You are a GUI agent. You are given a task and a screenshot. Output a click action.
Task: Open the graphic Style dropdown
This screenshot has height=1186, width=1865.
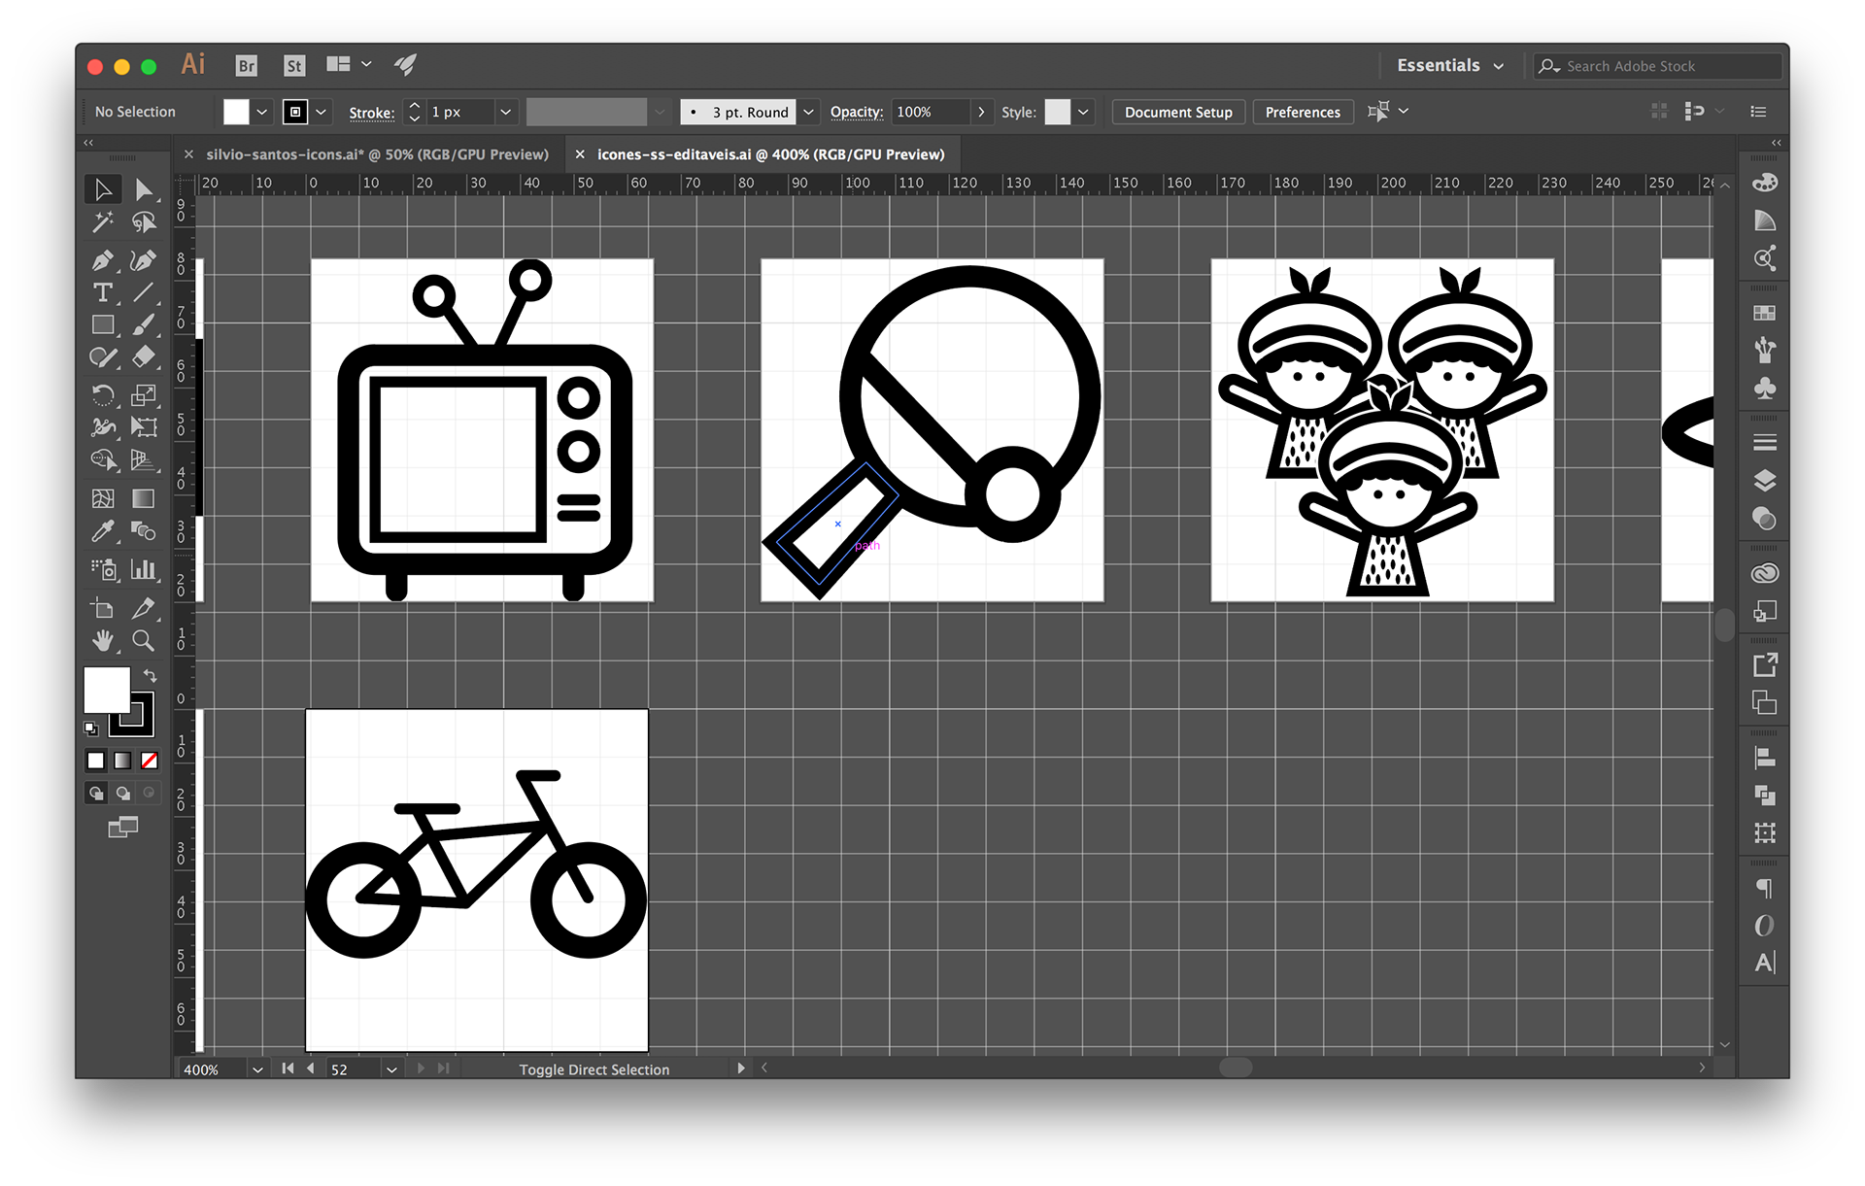pos(1083,112)
